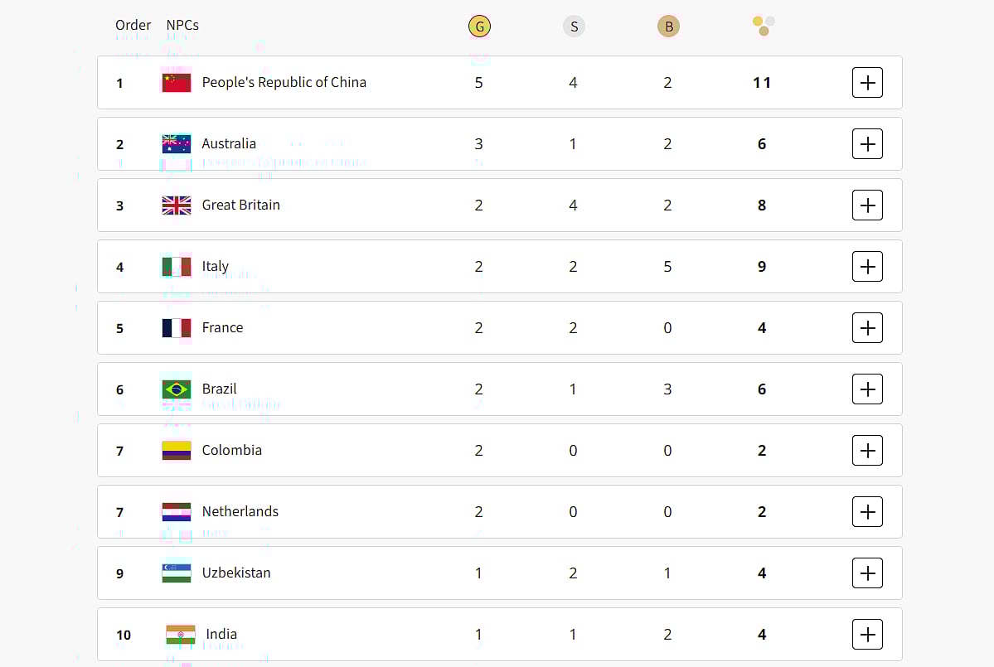Click the China flag icon
This screenshot has width=994, height=667.
176,82
